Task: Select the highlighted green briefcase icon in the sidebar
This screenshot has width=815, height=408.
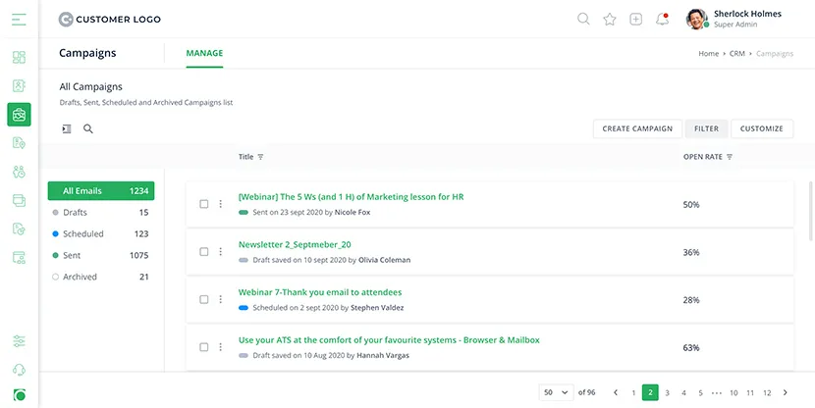Action: pyautogui.click(x=19, y=115)
